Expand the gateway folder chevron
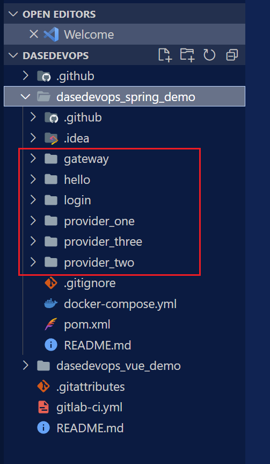The image size is (270, 464). click(x=33, y=159)
